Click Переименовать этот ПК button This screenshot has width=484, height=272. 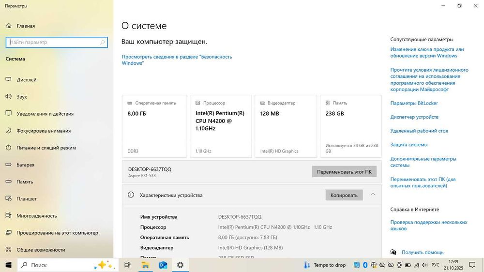tap(344, 172)
